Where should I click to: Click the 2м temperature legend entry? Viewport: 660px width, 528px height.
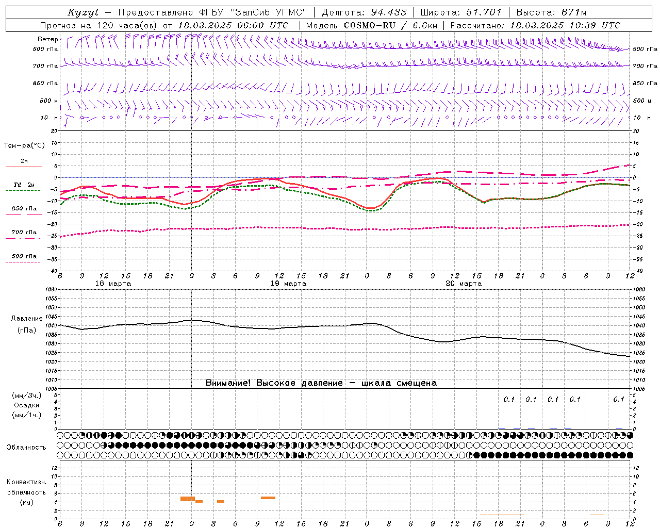[x=24, y=161]
